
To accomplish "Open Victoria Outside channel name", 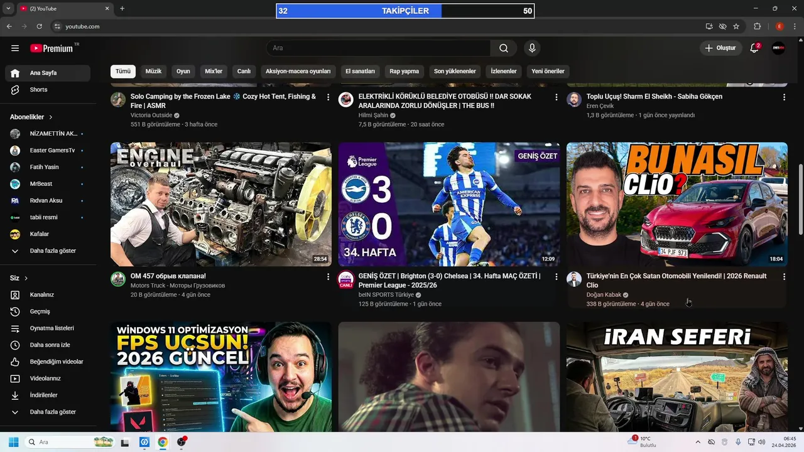I will tap(151, 116).
